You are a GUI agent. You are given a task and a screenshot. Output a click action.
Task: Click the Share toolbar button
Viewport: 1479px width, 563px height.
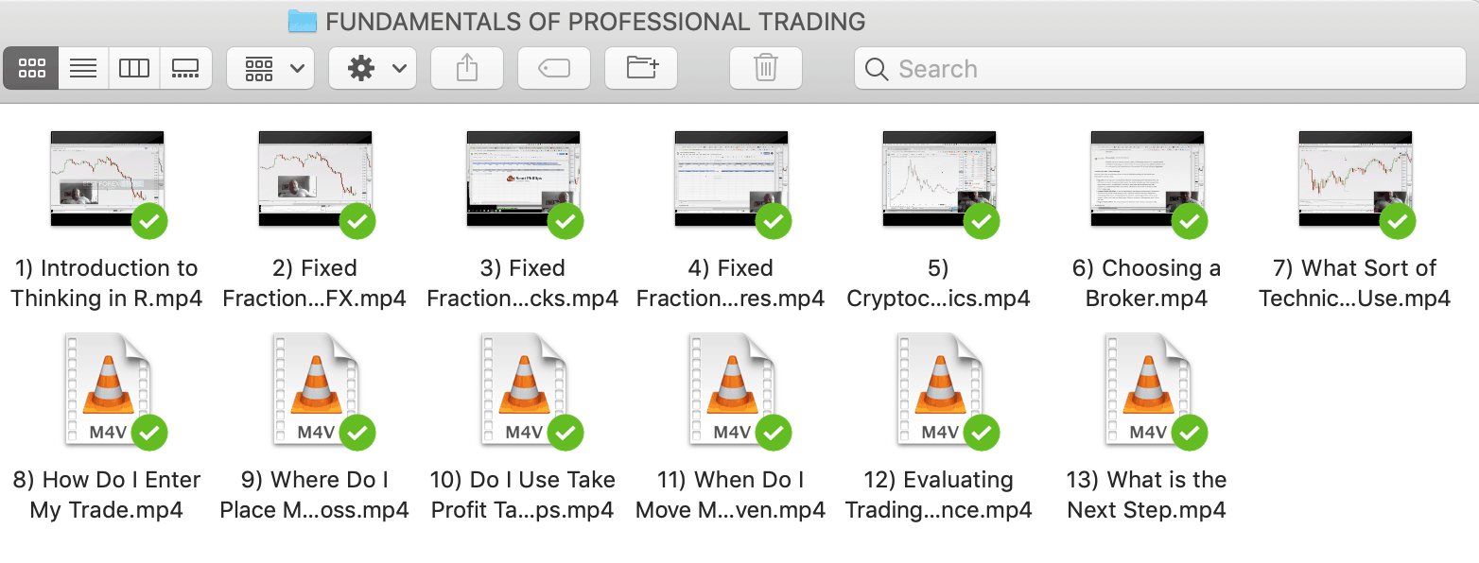coord(467,69)
